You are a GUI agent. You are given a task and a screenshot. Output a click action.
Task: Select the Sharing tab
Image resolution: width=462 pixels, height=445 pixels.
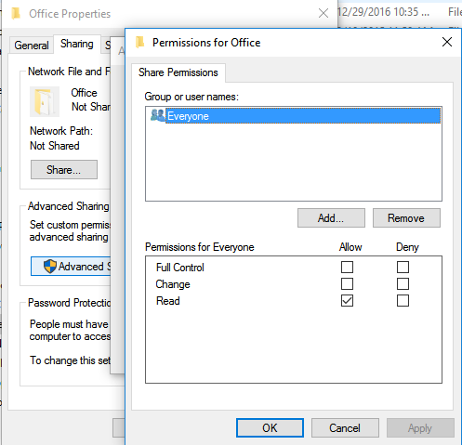pyautogui.click(x=77, y=44)
